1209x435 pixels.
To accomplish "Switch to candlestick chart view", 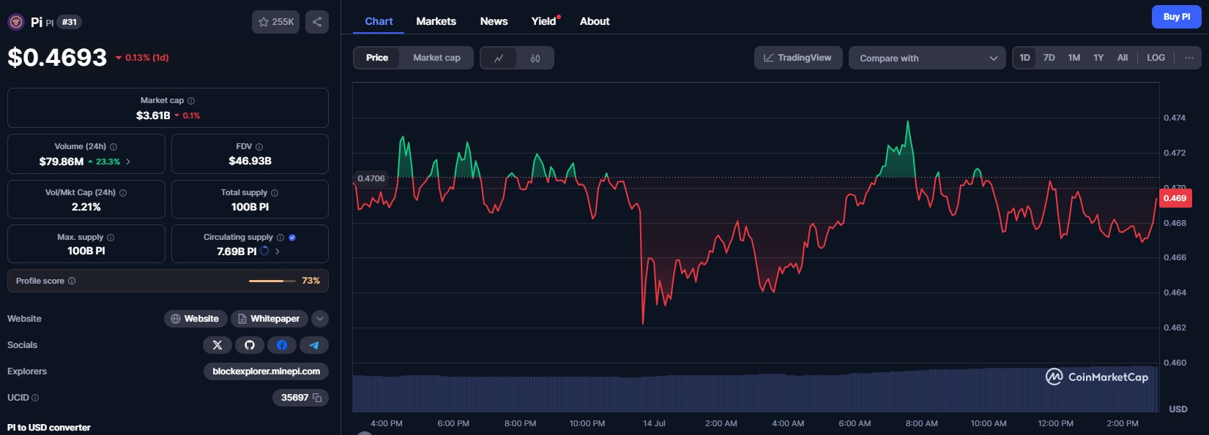I will click(x=535, y=58).
